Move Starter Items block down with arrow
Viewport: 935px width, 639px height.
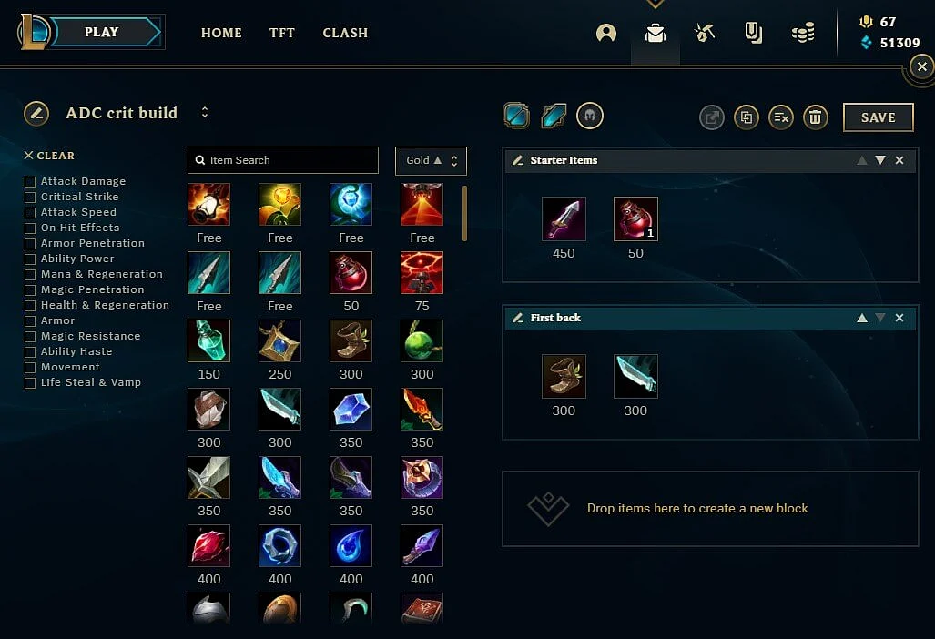[x=880, y=160]
